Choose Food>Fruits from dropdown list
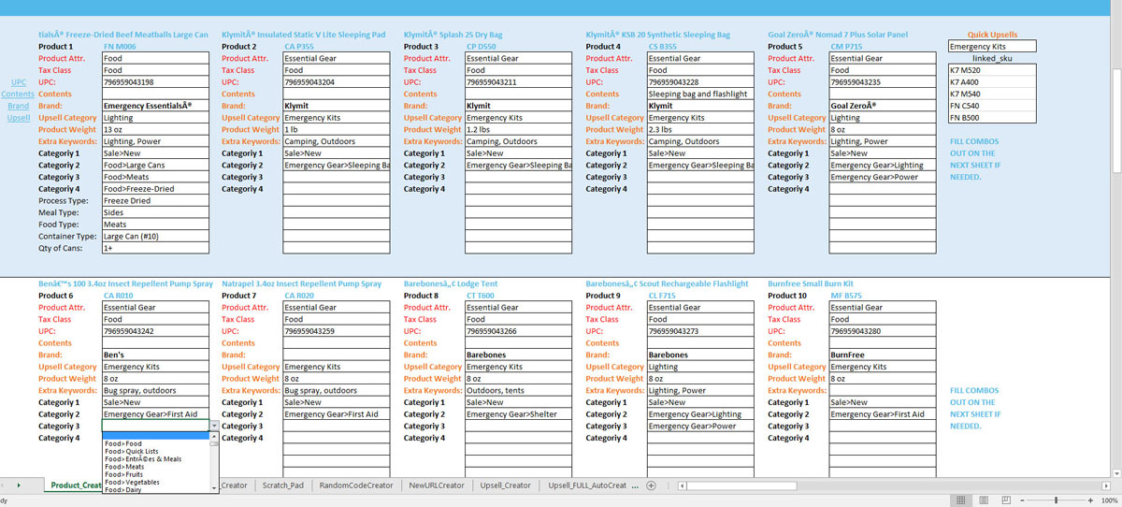Viewport: 1122px width, 507px height. 156,474
